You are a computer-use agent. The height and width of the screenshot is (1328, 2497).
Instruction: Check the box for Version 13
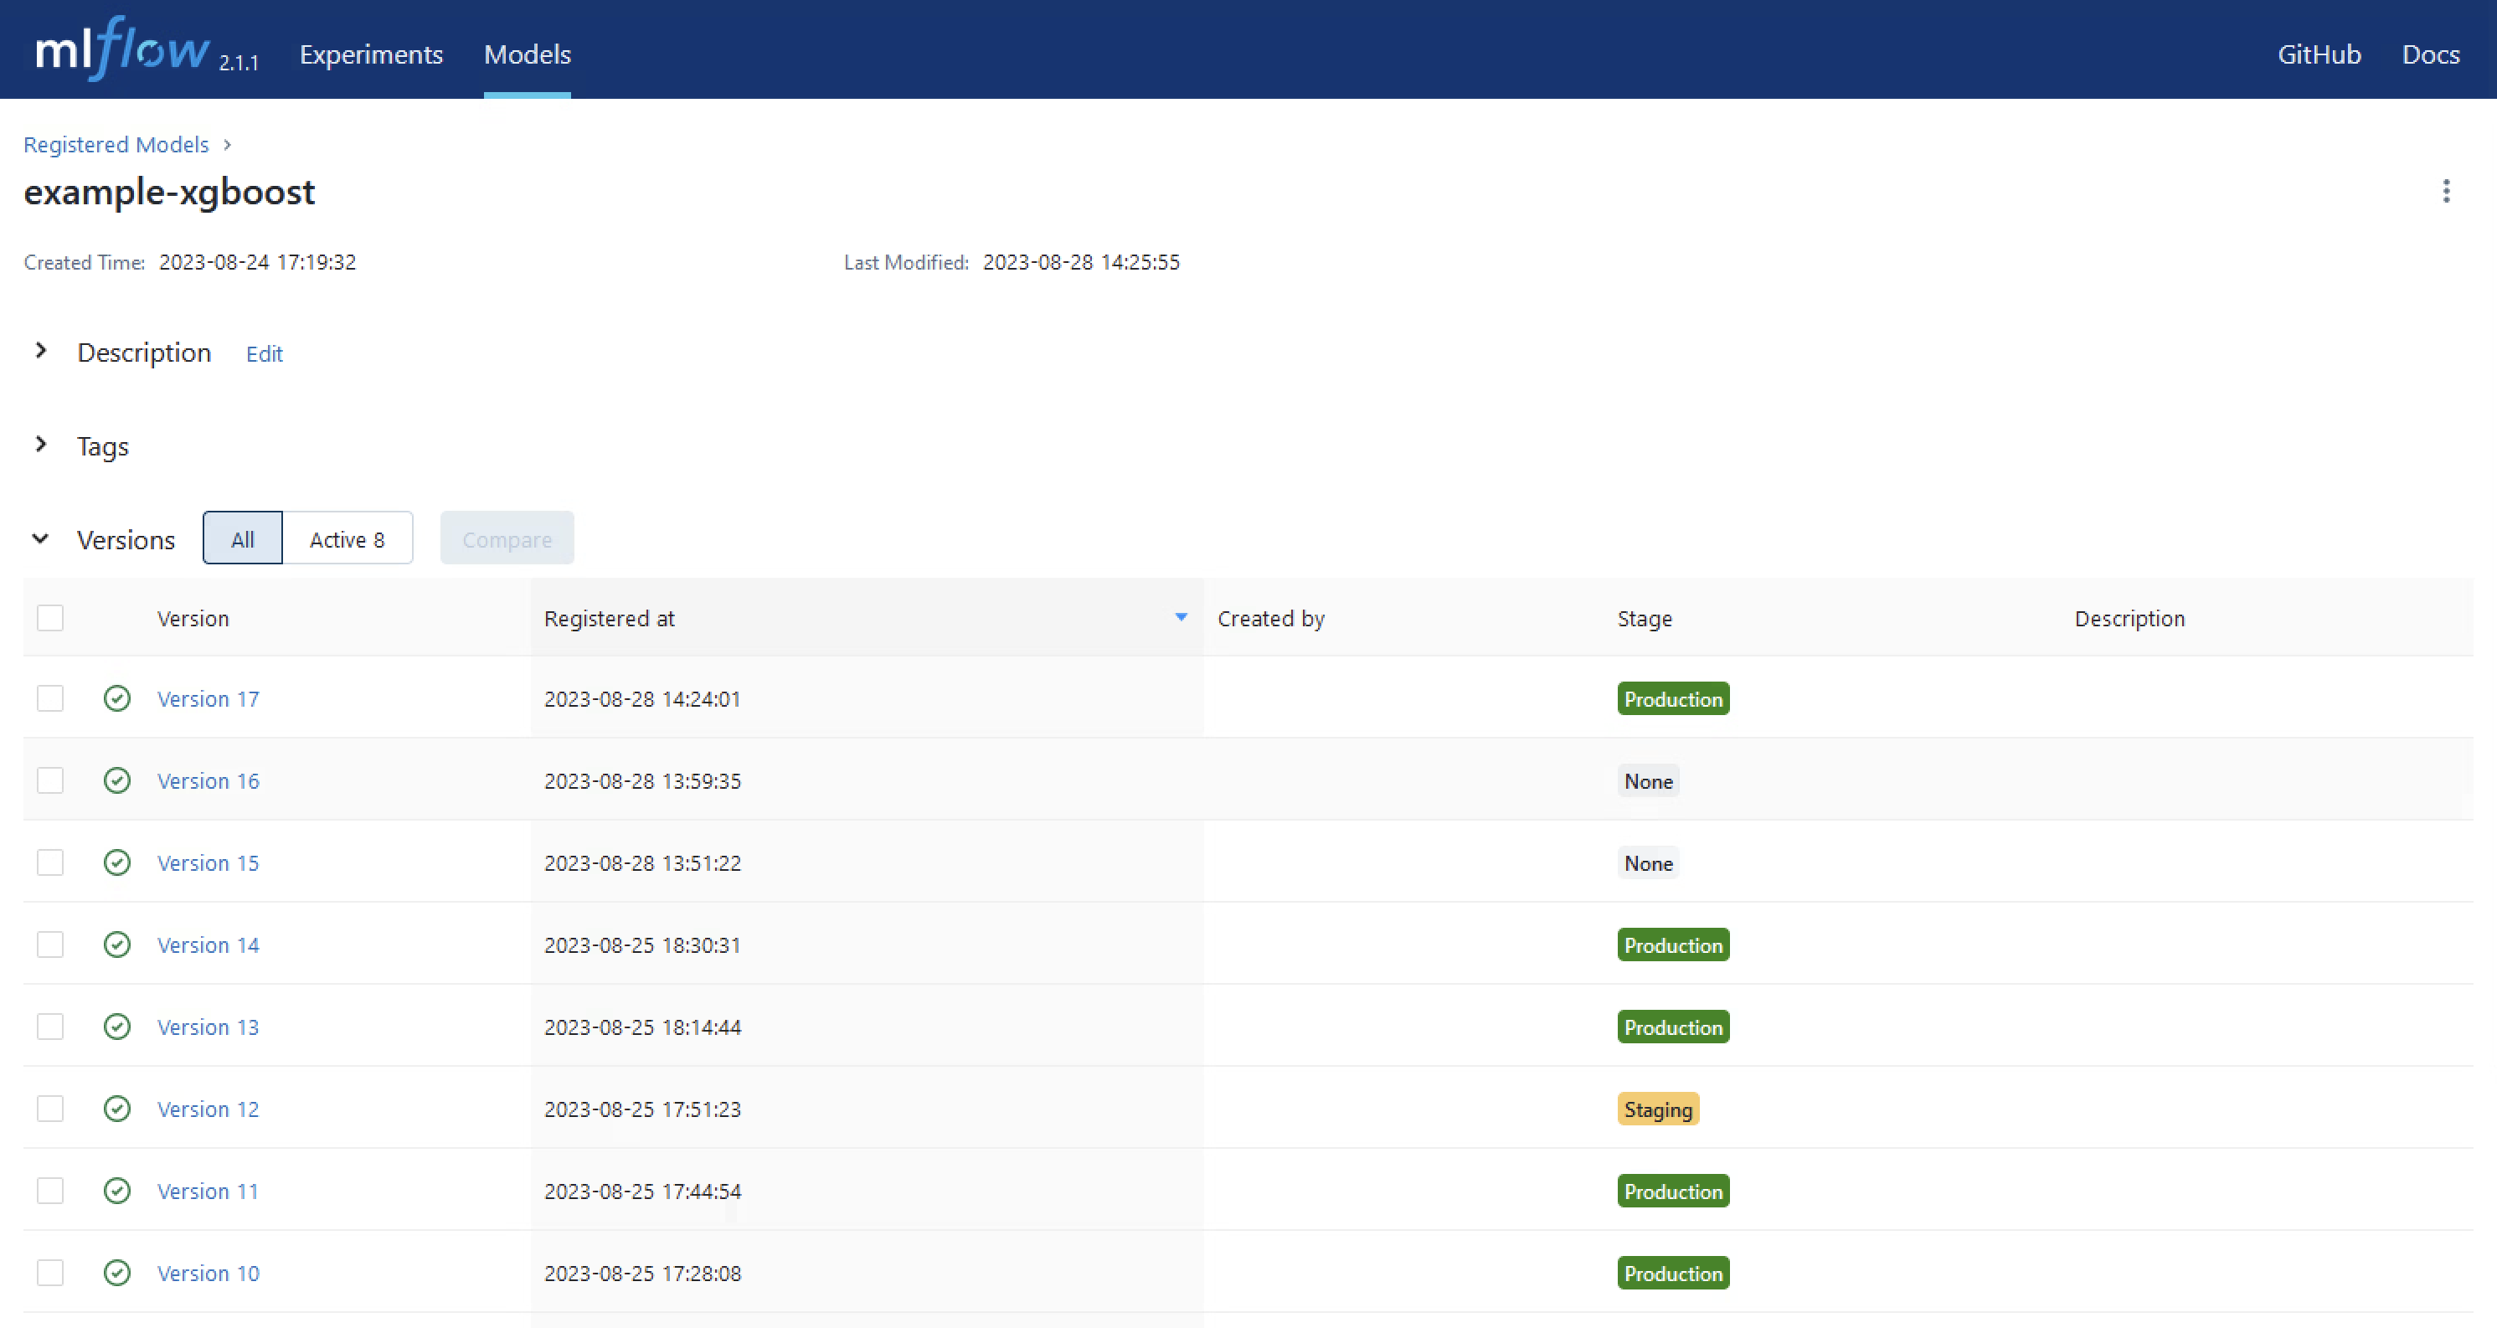point(50,1027)
